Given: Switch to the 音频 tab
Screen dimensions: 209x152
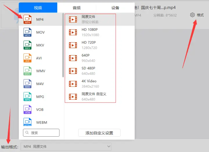Looking at the screenshot, I should click(77, 8).
